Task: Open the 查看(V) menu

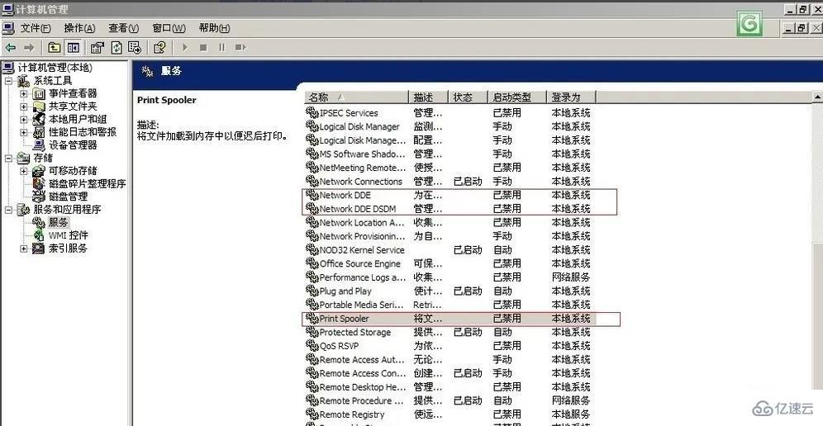Action: point(123,28)
